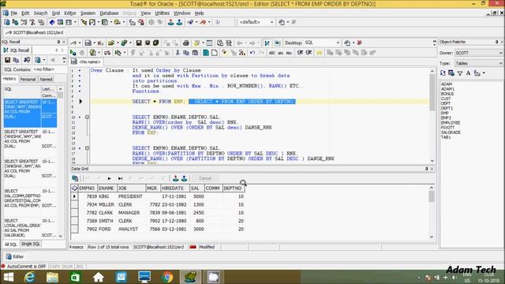Screen dimensions: 505x284
Task: Open the Owner SCOTT dropdown
Action: (x=500, y=53)
